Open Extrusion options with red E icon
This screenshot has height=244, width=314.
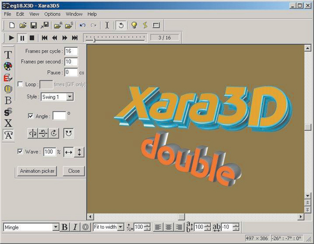pos(8,77)
